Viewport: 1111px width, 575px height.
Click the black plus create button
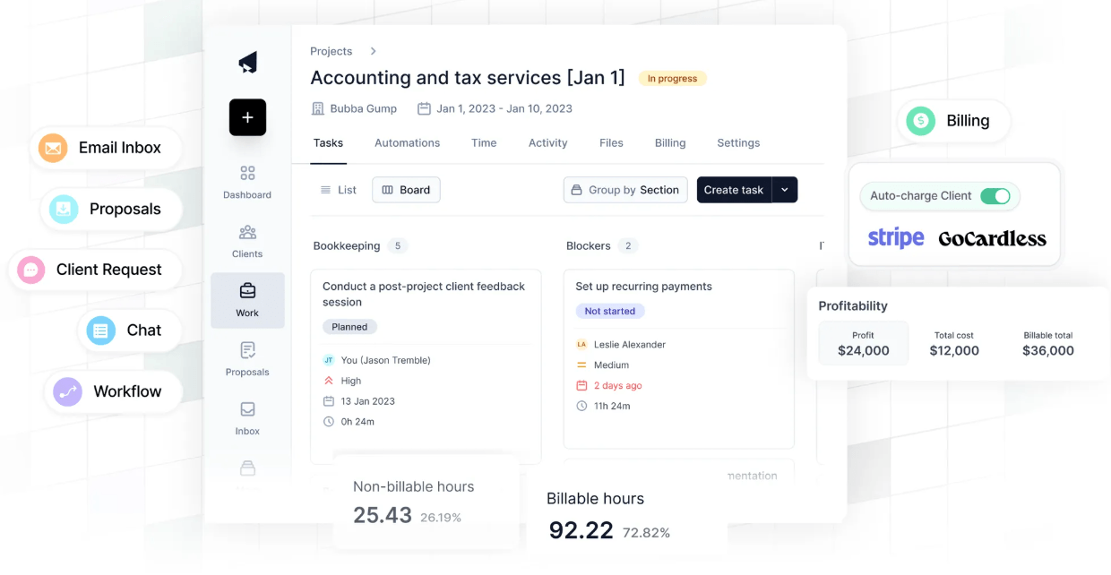pyautogui.click(x=247, y=117)
